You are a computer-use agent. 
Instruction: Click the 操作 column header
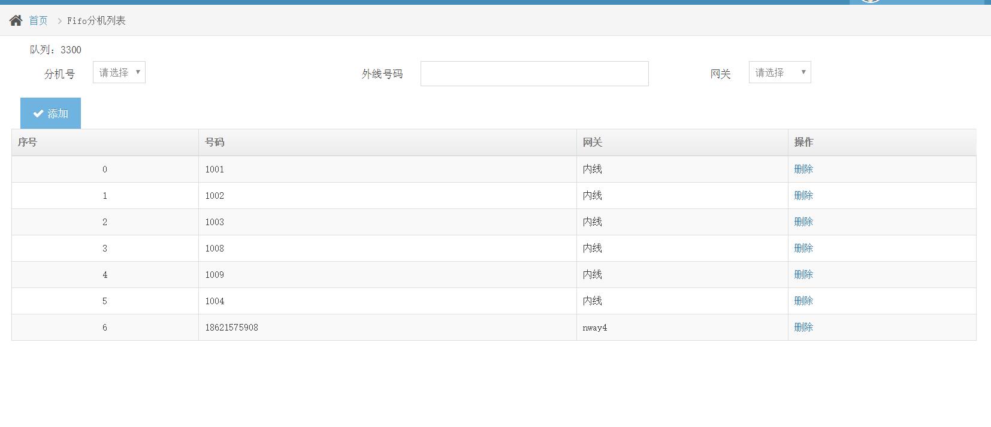tap(803, 142)
